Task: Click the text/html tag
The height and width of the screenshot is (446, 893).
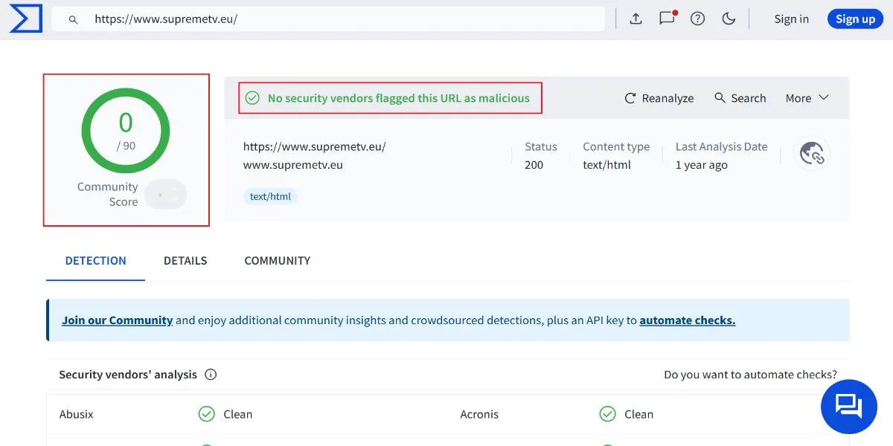Action: [270, 197]
